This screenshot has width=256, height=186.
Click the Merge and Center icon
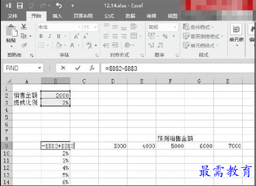tap(134, 36)
